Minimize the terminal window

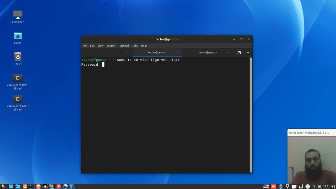tap(234, 39)
